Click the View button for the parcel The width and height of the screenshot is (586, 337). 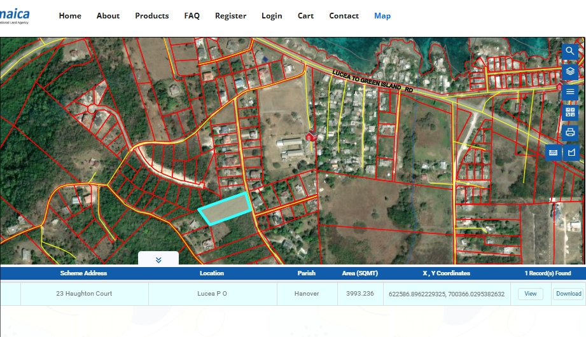(530, 294)
